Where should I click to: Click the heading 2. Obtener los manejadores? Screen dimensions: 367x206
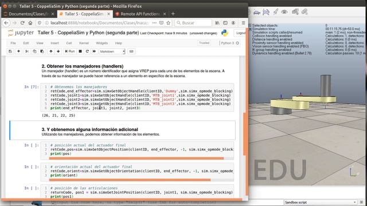(83, 66)
